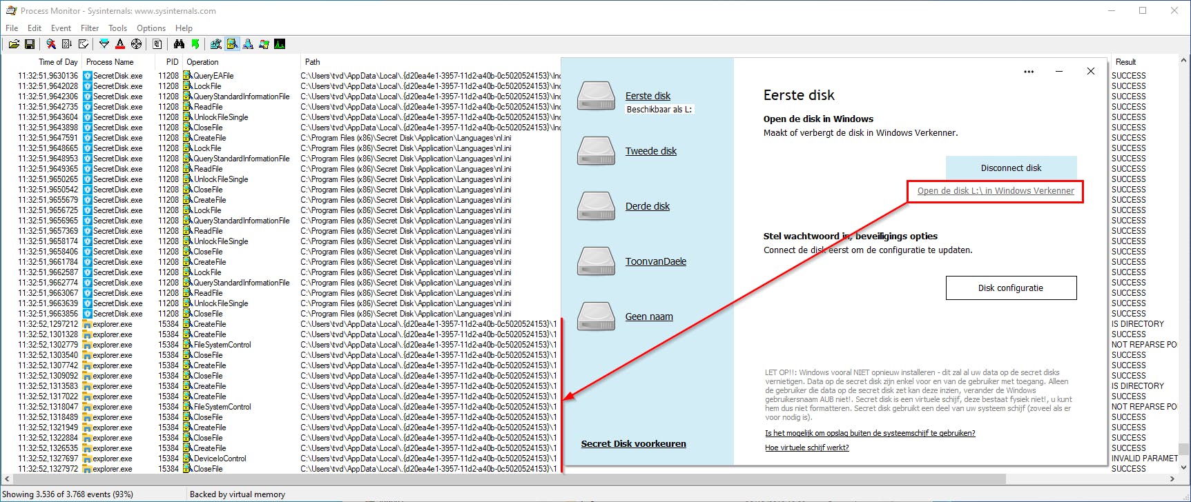Open the Filter menu
This screenshot has width=1191, height=502.
90,28
